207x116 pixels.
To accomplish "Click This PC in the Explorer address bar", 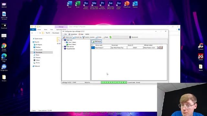I will pos(48,33).
